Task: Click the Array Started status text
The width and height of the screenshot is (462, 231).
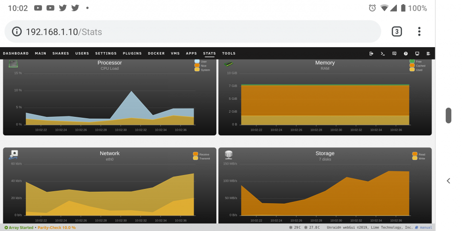Action: (21, 228)
